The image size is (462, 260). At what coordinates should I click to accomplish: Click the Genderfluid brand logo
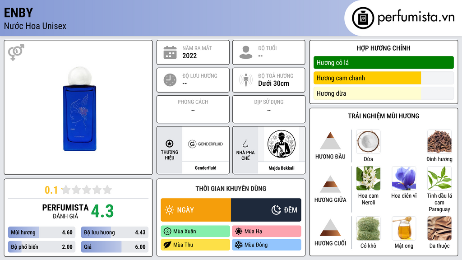click(205, 144)
